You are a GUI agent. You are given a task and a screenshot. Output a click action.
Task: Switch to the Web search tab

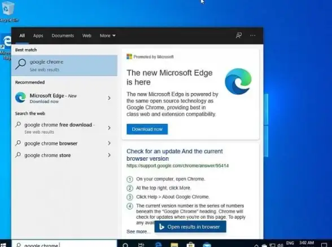tap(86, 36)
